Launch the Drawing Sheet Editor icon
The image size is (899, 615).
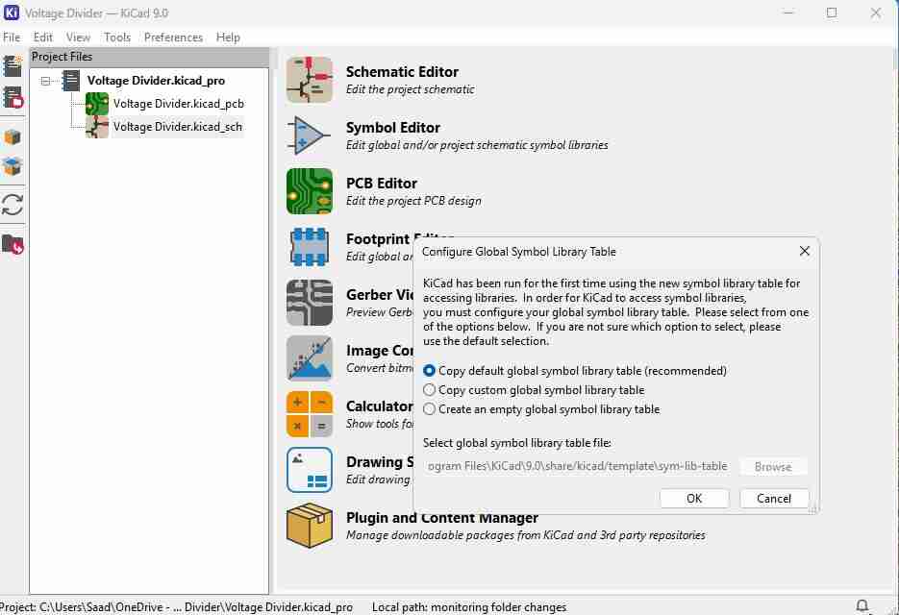coord(310,470)
